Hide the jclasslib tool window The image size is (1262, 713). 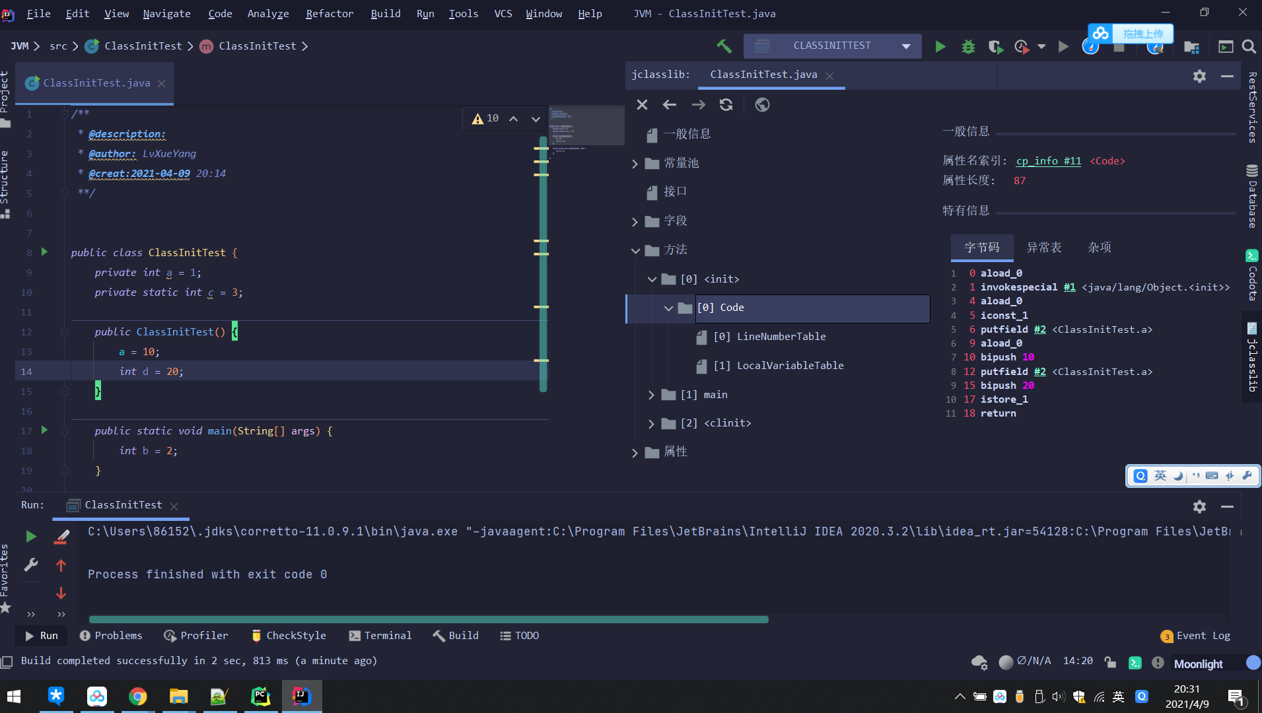(1227, 76)
